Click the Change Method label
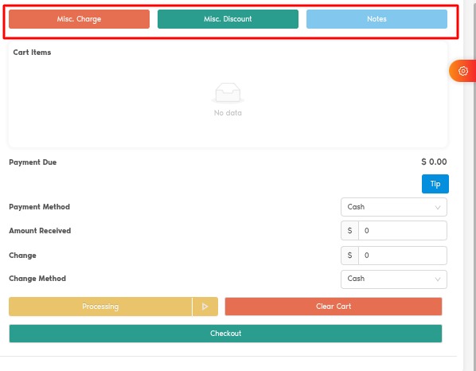Image resolution: width=476 pixels, height=371 pixels. (37, 279)
